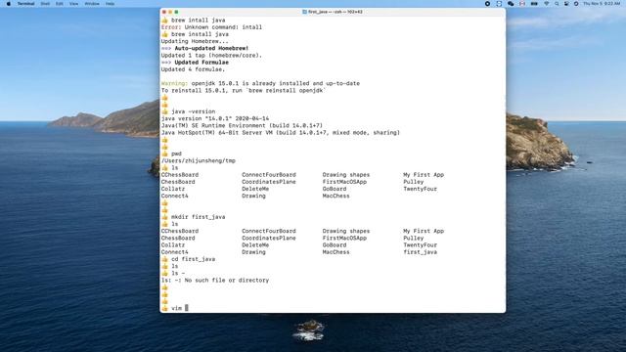Viewport: 626px width, 352px height.
Task: Maximize Terminal window with green button
Action: pos(176,12)
